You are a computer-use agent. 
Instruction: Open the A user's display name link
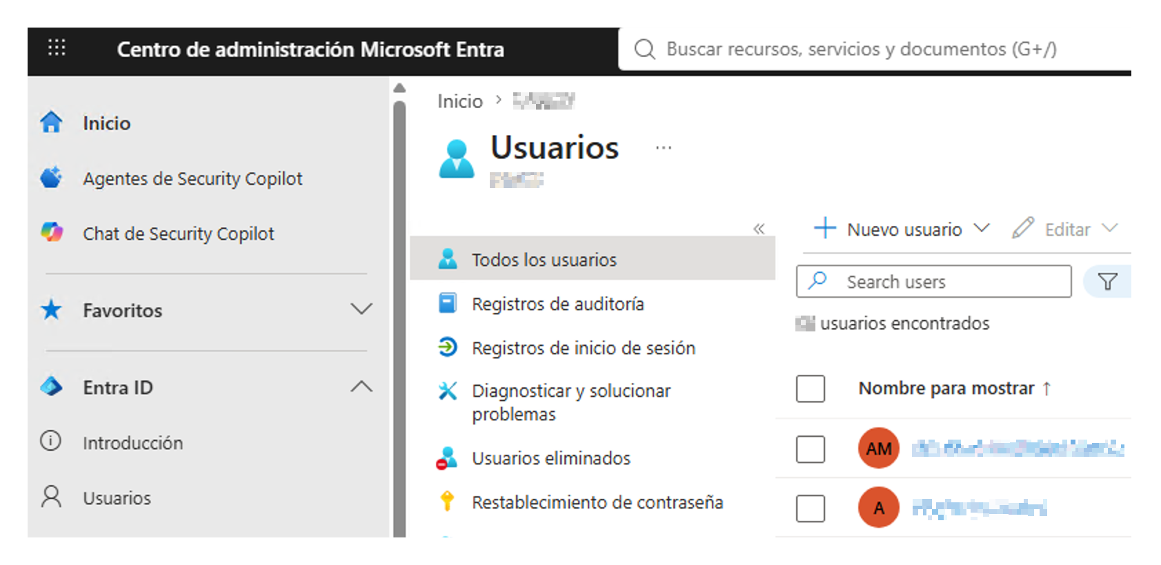[979, 508]
